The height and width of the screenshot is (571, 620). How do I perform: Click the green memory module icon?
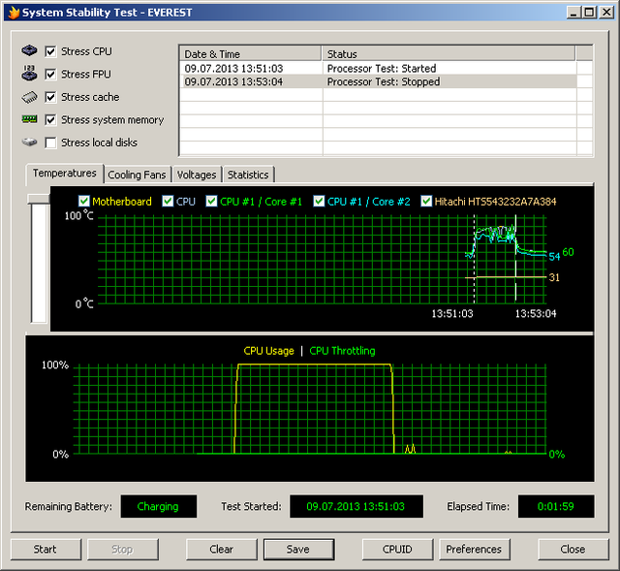click(29, 120)
